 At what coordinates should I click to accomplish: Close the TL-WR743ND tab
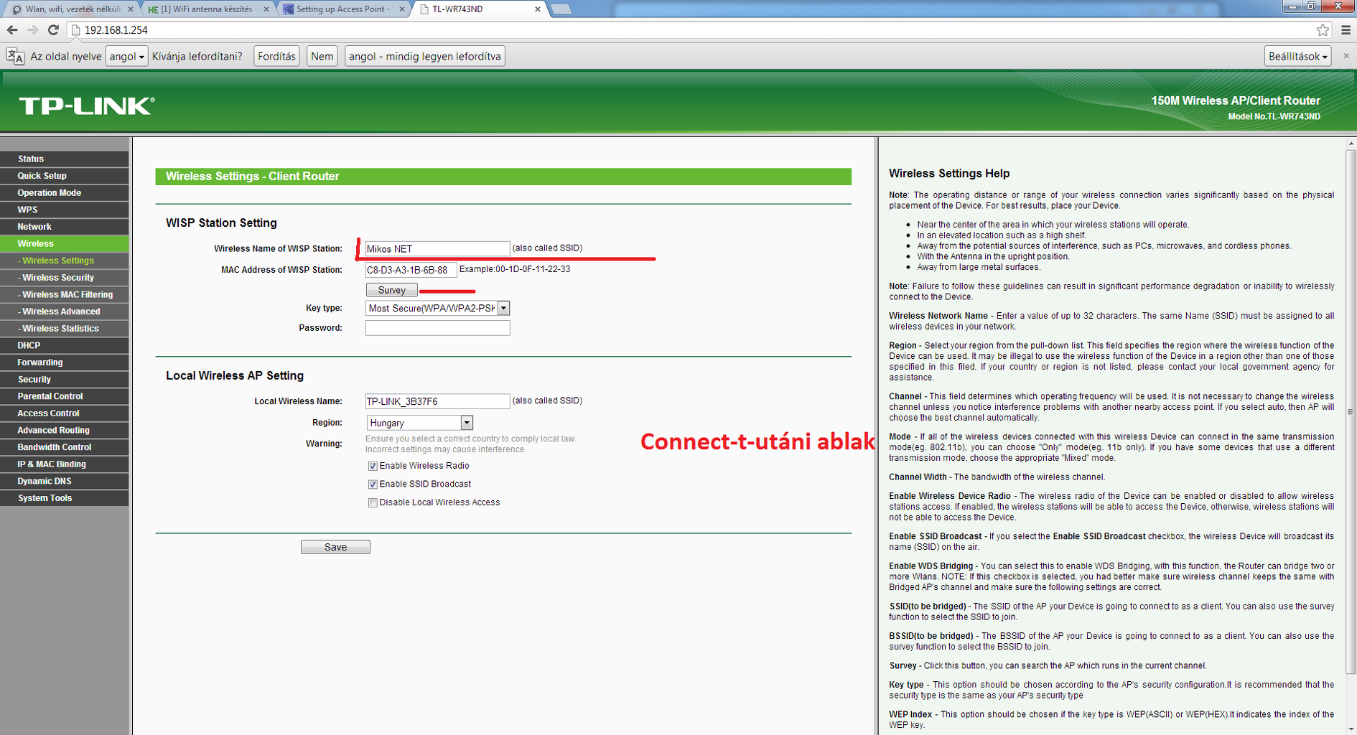point(538,9)
